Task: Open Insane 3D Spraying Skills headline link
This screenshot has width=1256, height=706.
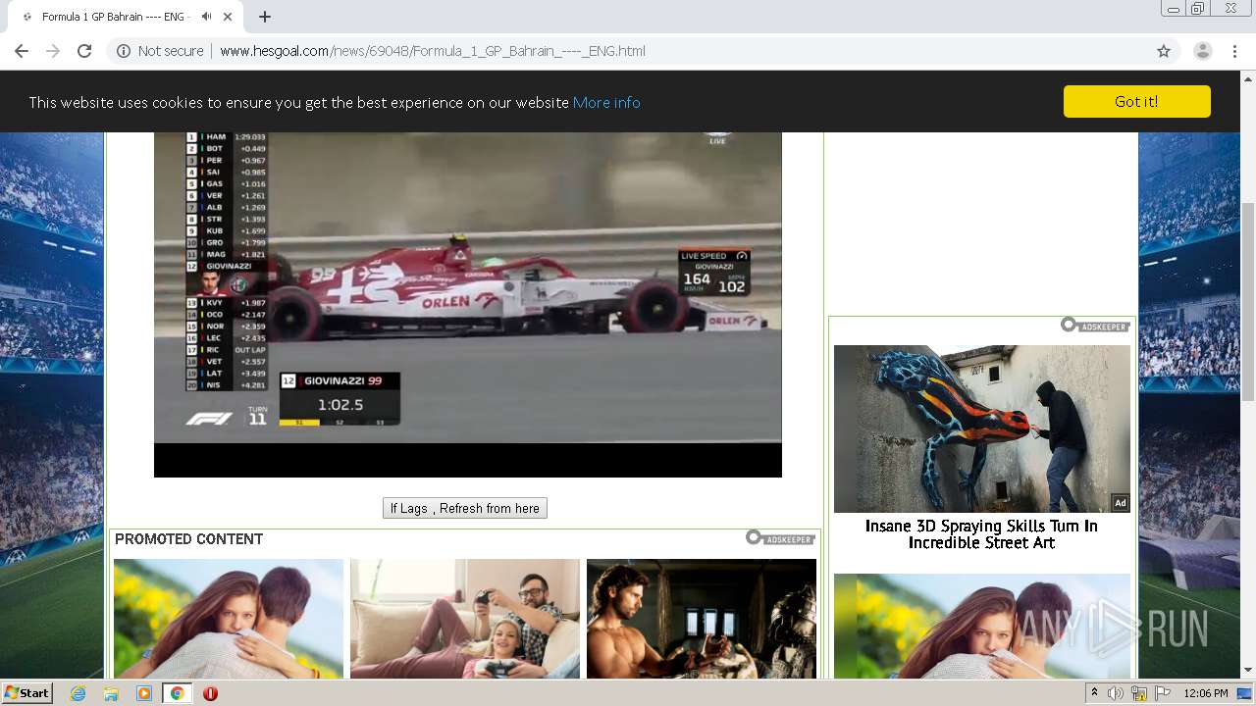Action: point(981,534)
